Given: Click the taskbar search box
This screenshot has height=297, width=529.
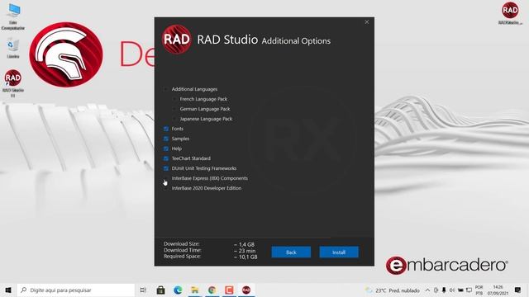Looking at the screenshot, I should 75,290.
